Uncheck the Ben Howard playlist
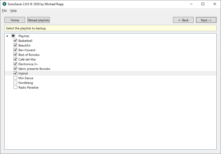The height and width of the screenshot is (154, 221). 15,50
